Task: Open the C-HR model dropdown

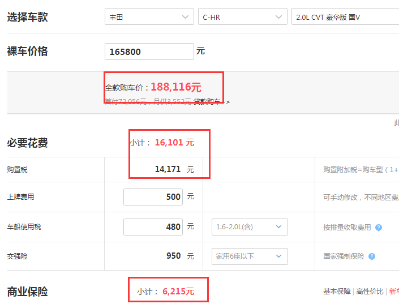Action: (243, 16)
